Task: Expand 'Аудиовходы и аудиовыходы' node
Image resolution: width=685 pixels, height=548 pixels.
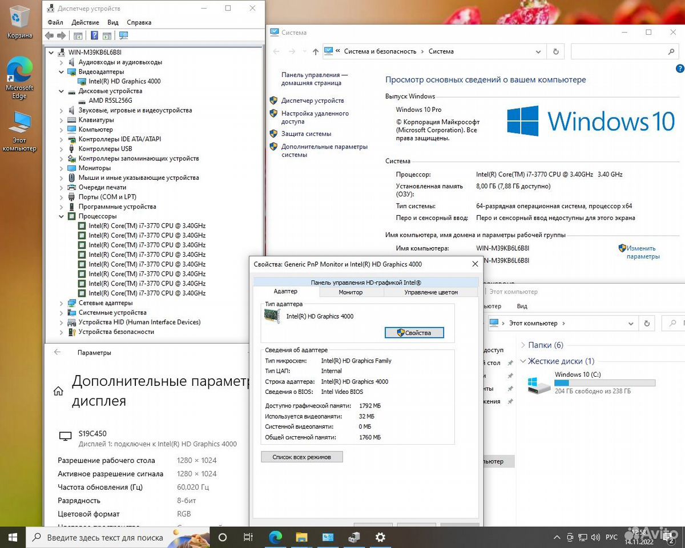Action: coord(62,62)
